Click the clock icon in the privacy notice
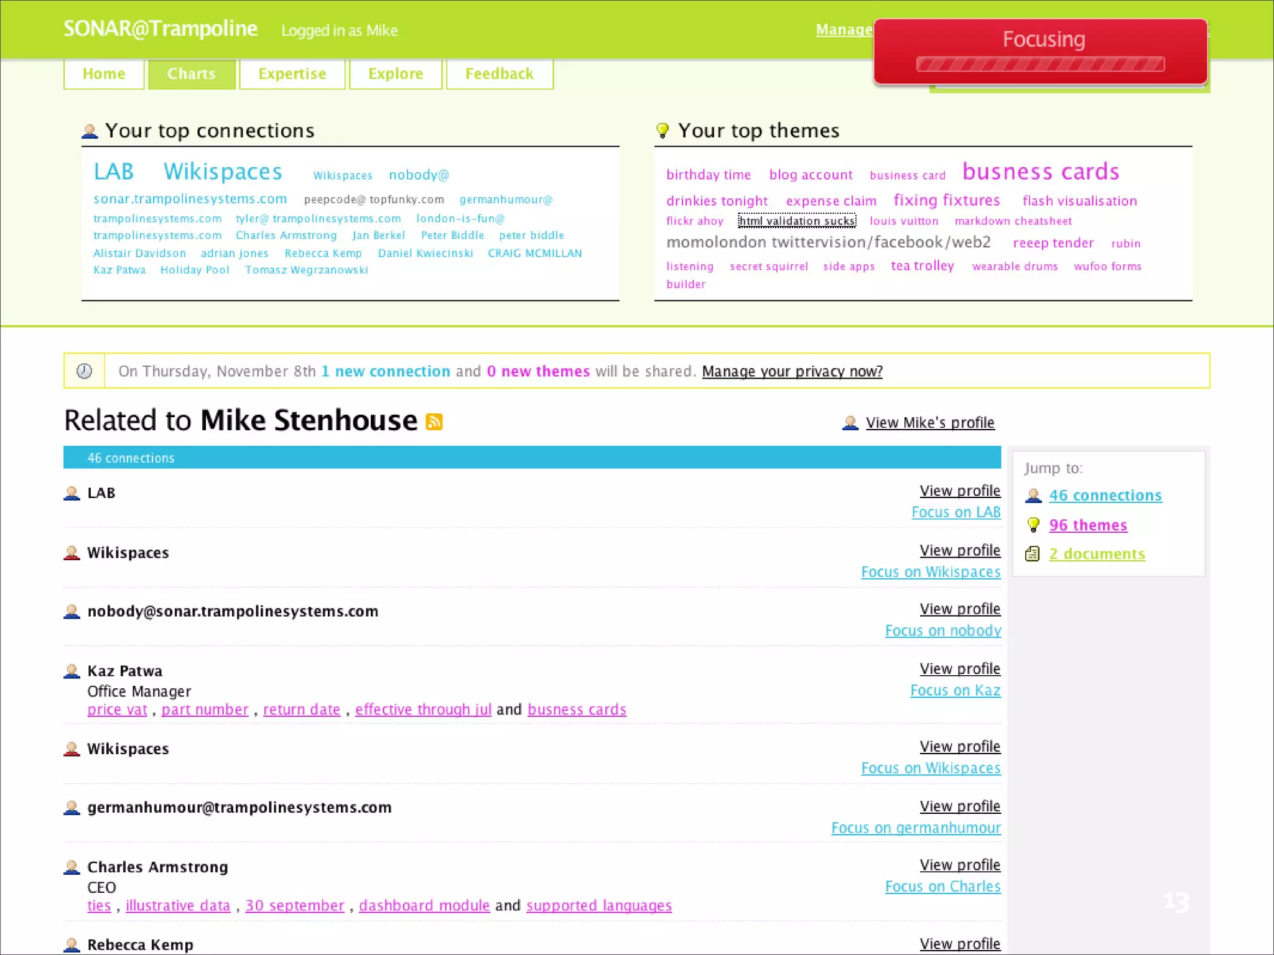This screenshot has width=1274, height=955. tap(85, 371)
